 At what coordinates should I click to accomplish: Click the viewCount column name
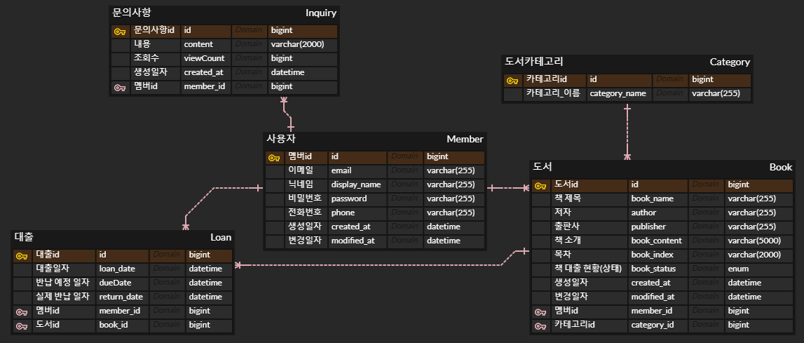point(206,58)
